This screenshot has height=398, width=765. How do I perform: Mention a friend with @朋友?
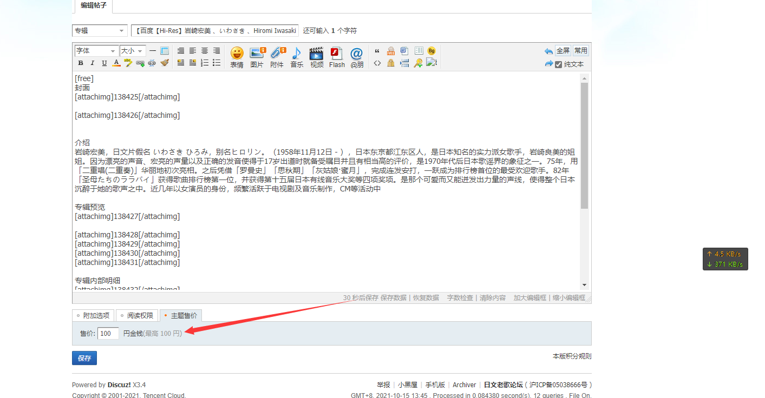pyautogui.click(x=357, y=57)
